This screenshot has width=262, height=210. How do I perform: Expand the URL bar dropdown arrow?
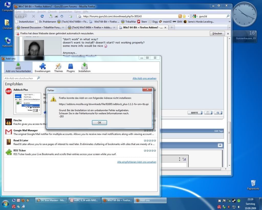coord(188,16)
